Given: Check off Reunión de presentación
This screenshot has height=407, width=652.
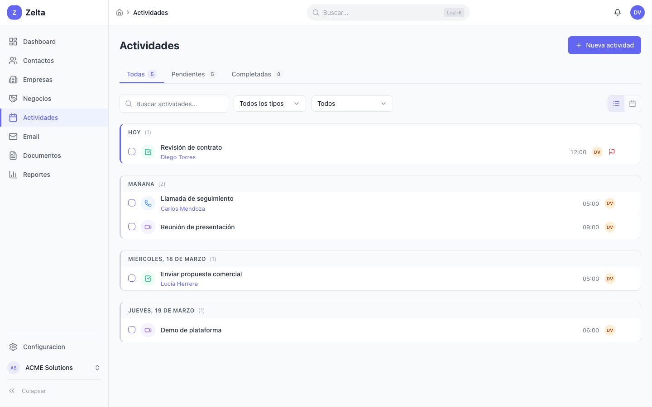Looking at the screenshot, I should [132, 227].
